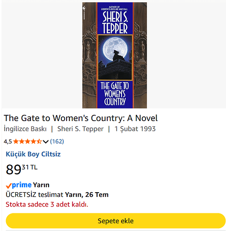Click the orange prime checkmark icon
226x231 pixels.
point(9,186)
